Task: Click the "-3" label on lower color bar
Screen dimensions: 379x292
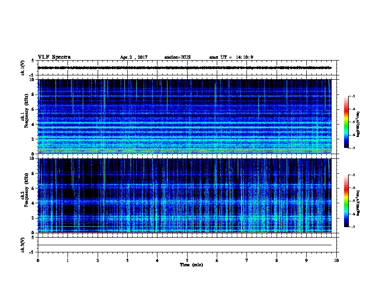Action: (353, 175)
